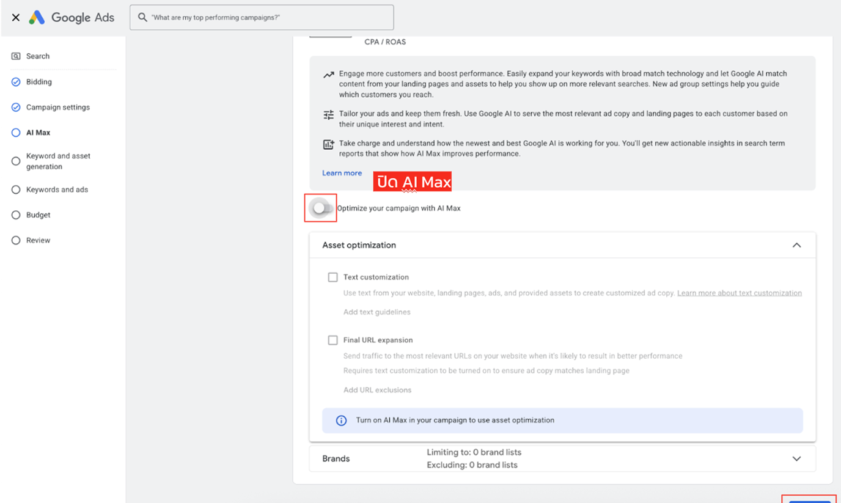
Task: Focus the "What are my top performing campaigns?" search field
Action: (x=262, y=17)
